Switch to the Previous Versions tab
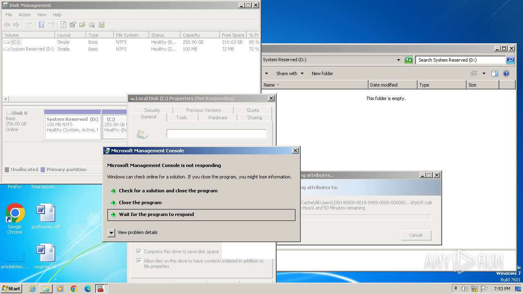523x294 pixels. coord(203,110)
